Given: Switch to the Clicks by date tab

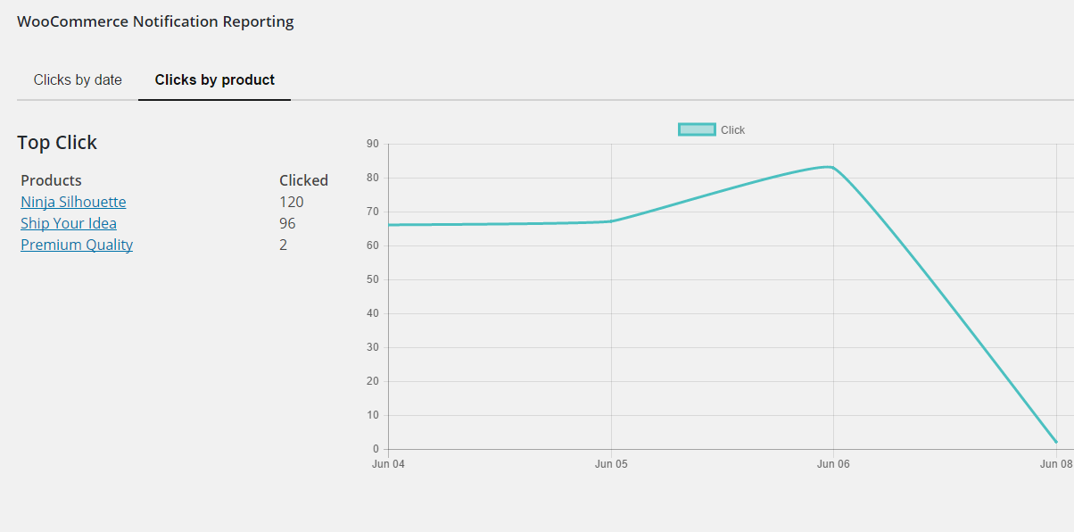Looking at the screenshot, I should click(78, 80).
